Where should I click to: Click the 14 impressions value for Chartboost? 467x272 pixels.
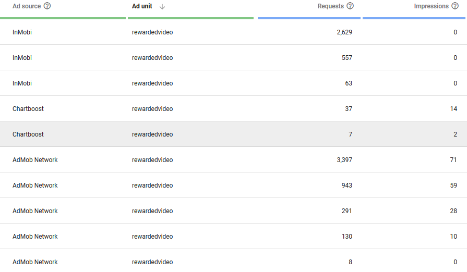point(453,109)
